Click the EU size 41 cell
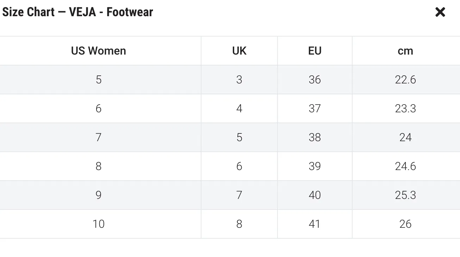 315,224
